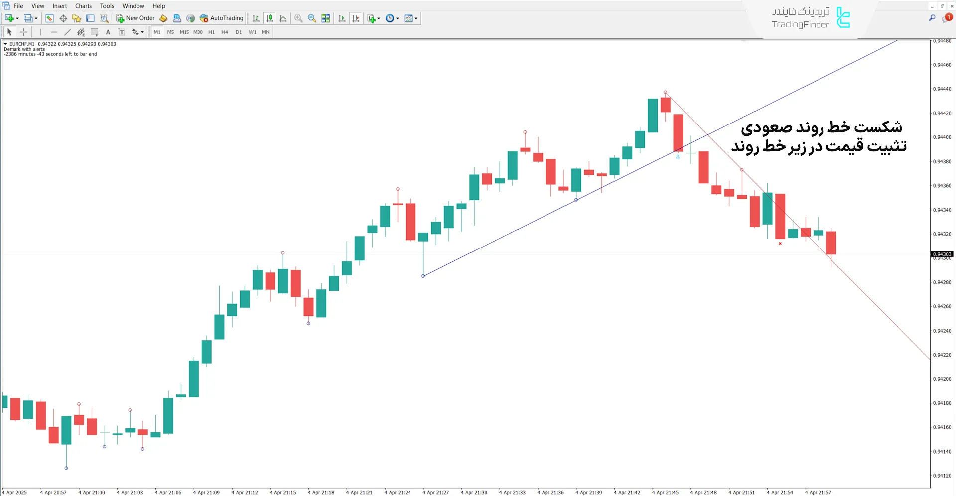956x496 pixels.
Task: Select the M5 timeframe button
Action: click(x=170, y=32)
